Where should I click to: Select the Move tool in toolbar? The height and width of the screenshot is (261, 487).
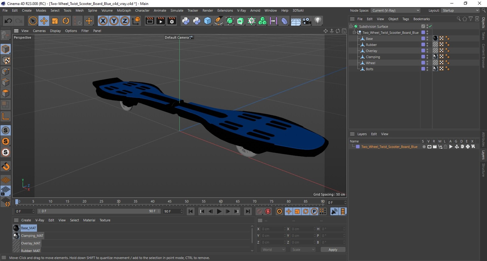44,21
